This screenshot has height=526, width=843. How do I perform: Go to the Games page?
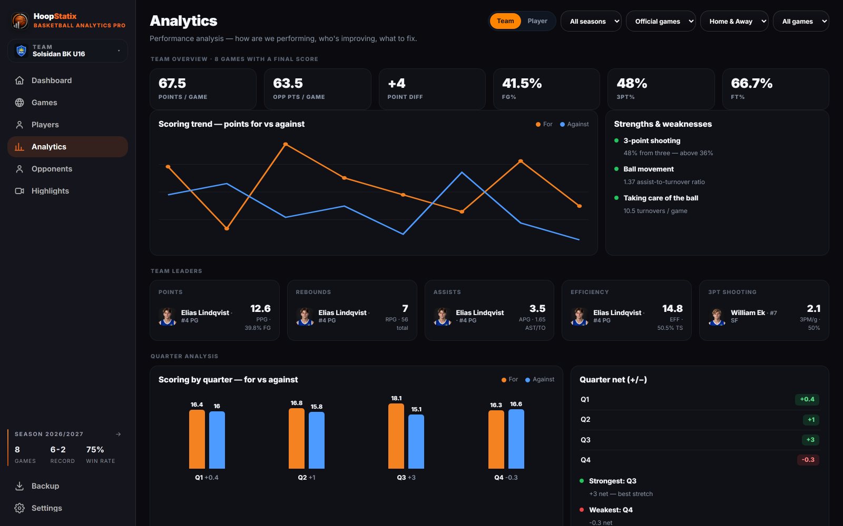pyautogui.click(x=67, y=103)
